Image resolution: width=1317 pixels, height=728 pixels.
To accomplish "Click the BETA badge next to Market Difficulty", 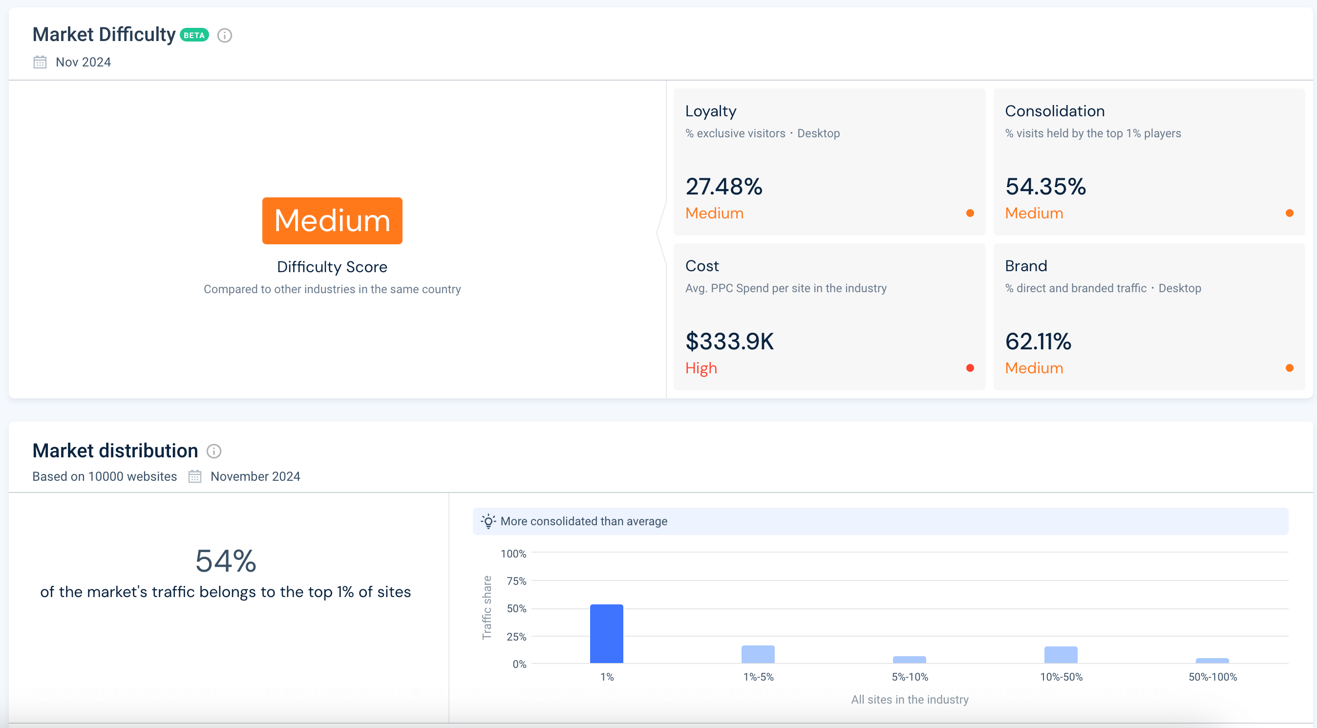I will tap(194, 35).
